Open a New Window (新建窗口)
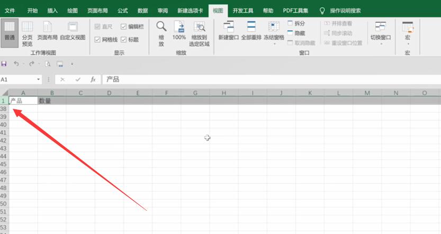Image resolution: width=441 pixels, height=234 pixels. 228,31
